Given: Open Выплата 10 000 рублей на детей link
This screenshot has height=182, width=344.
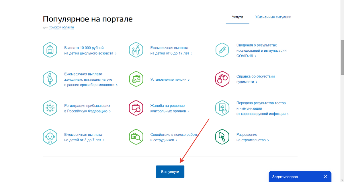Looking at the screenshot, I should point(90,51).
